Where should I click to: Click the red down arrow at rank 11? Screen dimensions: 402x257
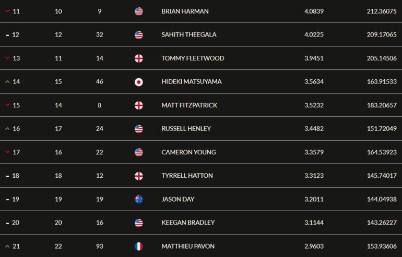coord(7,11)
